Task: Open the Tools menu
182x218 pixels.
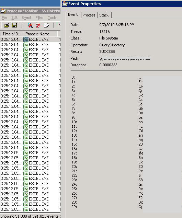Action: click(x=52, y=18)
